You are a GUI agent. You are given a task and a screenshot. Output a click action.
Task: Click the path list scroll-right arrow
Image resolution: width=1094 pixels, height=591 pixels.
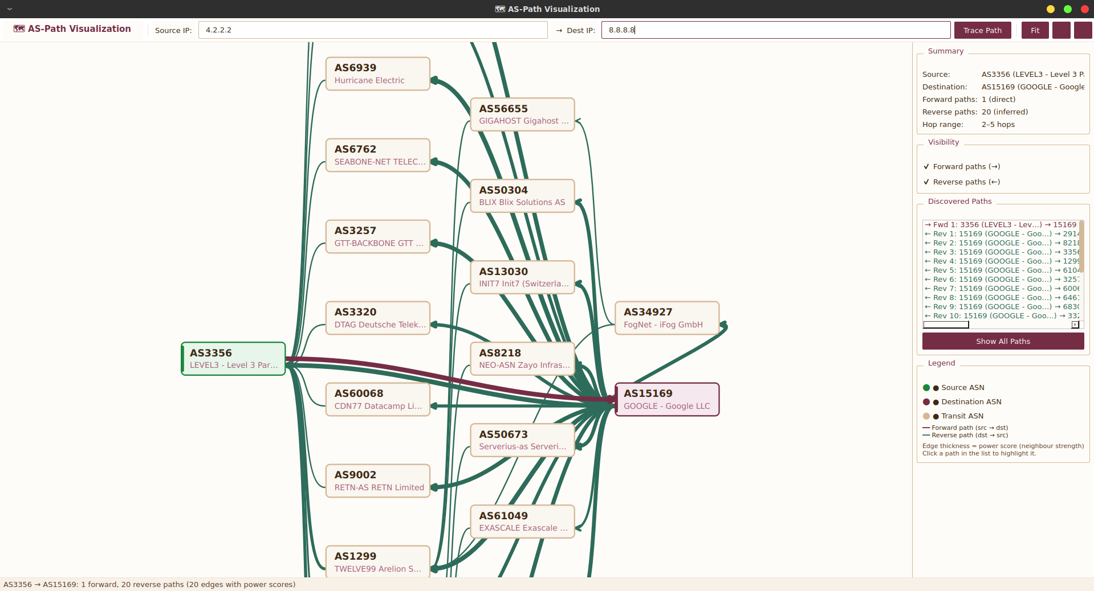pyautogui.click(x=1075, y=325)
